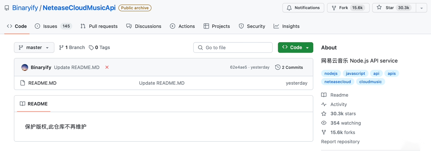View the 30.3k stars link
This screenshot has width=431, height=152.
click(338, 114)
